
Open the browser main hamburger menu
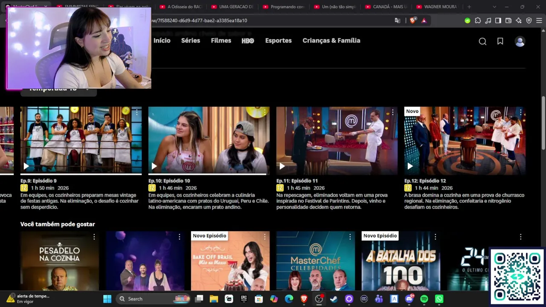pyautogui.click(x=539, y=20)
